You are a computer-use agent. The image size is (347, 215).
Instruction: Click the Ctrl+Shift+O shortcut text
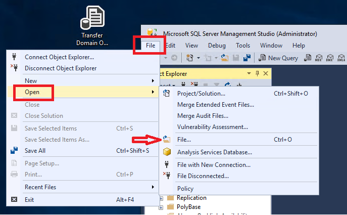291,93
